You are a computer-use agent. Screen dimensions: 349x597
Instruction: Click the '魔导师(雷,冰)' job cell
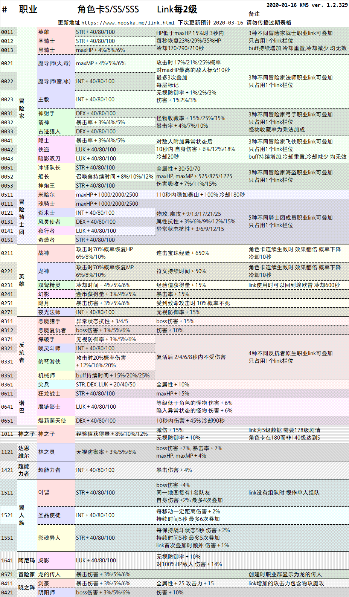pyautogui.click(x=56, y=81)
